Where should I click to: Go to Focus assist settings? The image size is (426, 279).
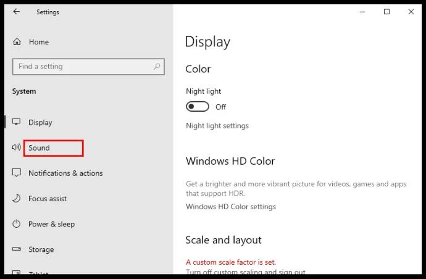point(48,199)
